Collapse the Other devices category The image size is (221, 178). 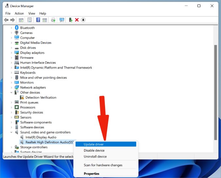pos(11,92)
